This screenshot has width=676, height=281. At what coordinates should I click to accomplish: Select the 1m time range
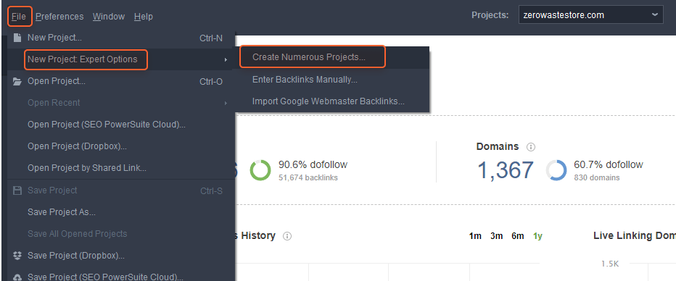[475, 236]
